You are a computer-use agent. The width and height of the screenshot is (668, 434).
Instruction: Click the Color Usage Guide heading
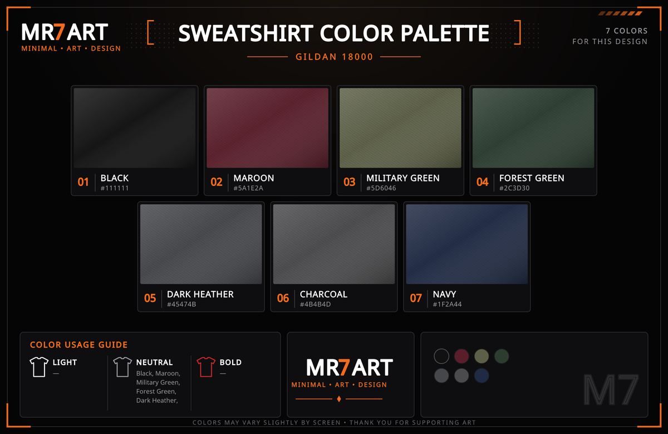(x=79, y=345)
